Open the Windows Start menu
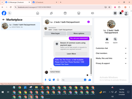Image resolution: width=132 pixels, height=99 pixels. pyautogui.click(x=3, y=92)
